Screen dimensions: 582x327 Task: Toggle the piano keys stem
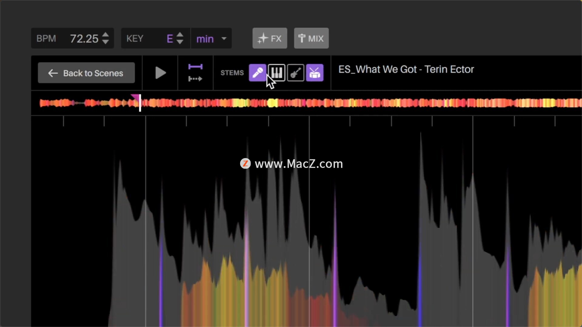tap(276, 73)
